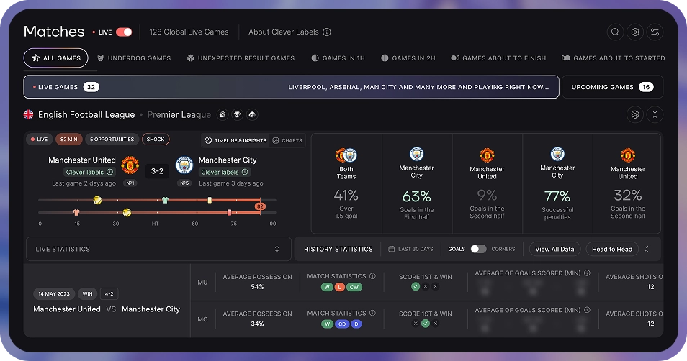Click the MC blue CD result badge
The width and height of the screenshot is (687, 361).
pos(342,324)
